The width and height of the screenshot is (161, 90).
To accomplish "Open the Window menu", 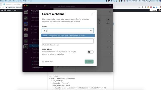I will [25, 1].
